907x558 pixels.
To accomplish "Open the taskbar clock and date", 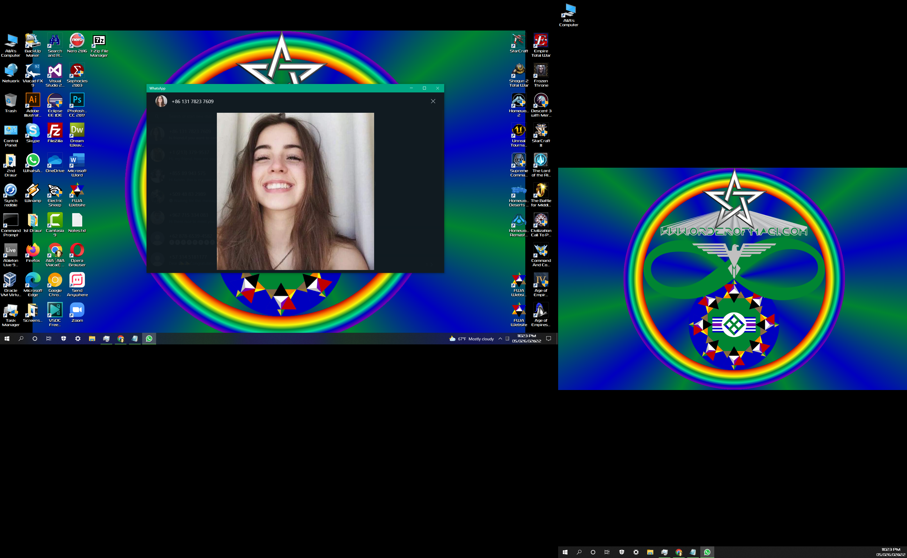I will tap(526, 338).
